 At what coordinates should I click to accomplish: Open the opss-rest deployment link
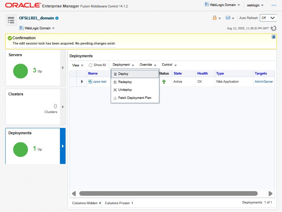pyautogui.click(x=100, y=82)
